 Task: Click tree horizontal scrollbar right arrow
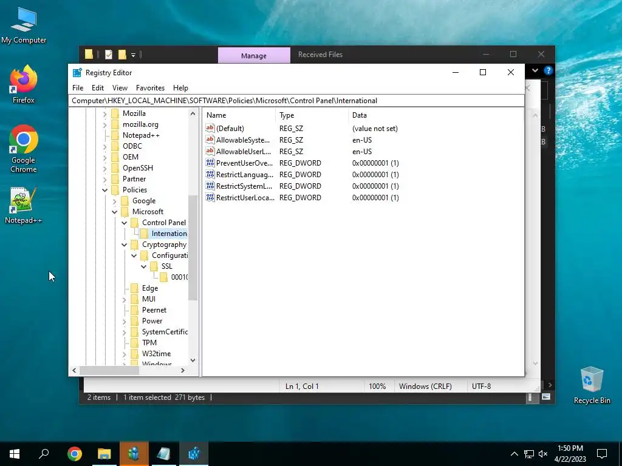tap(182, 370)
